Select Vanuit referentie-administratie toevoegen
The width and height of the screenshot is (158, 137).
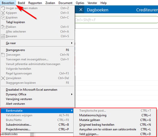click(38, 64)
